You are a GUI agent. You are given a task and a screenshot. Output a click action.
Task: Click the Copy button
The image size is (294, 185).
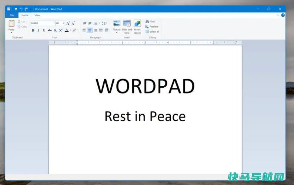22,27
